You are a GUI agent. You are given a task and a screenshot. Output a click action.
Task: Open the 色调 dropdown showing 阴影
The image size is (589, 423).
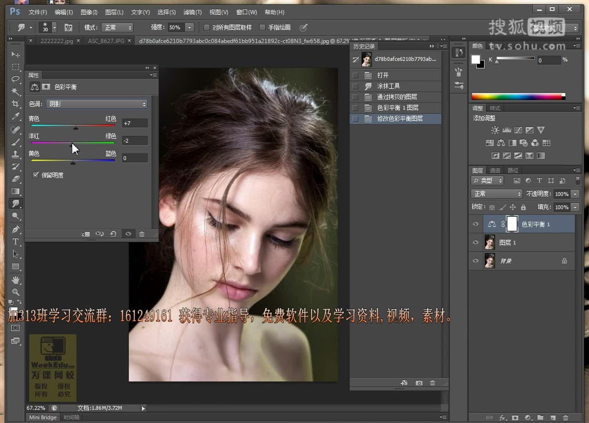coord(96,104)
